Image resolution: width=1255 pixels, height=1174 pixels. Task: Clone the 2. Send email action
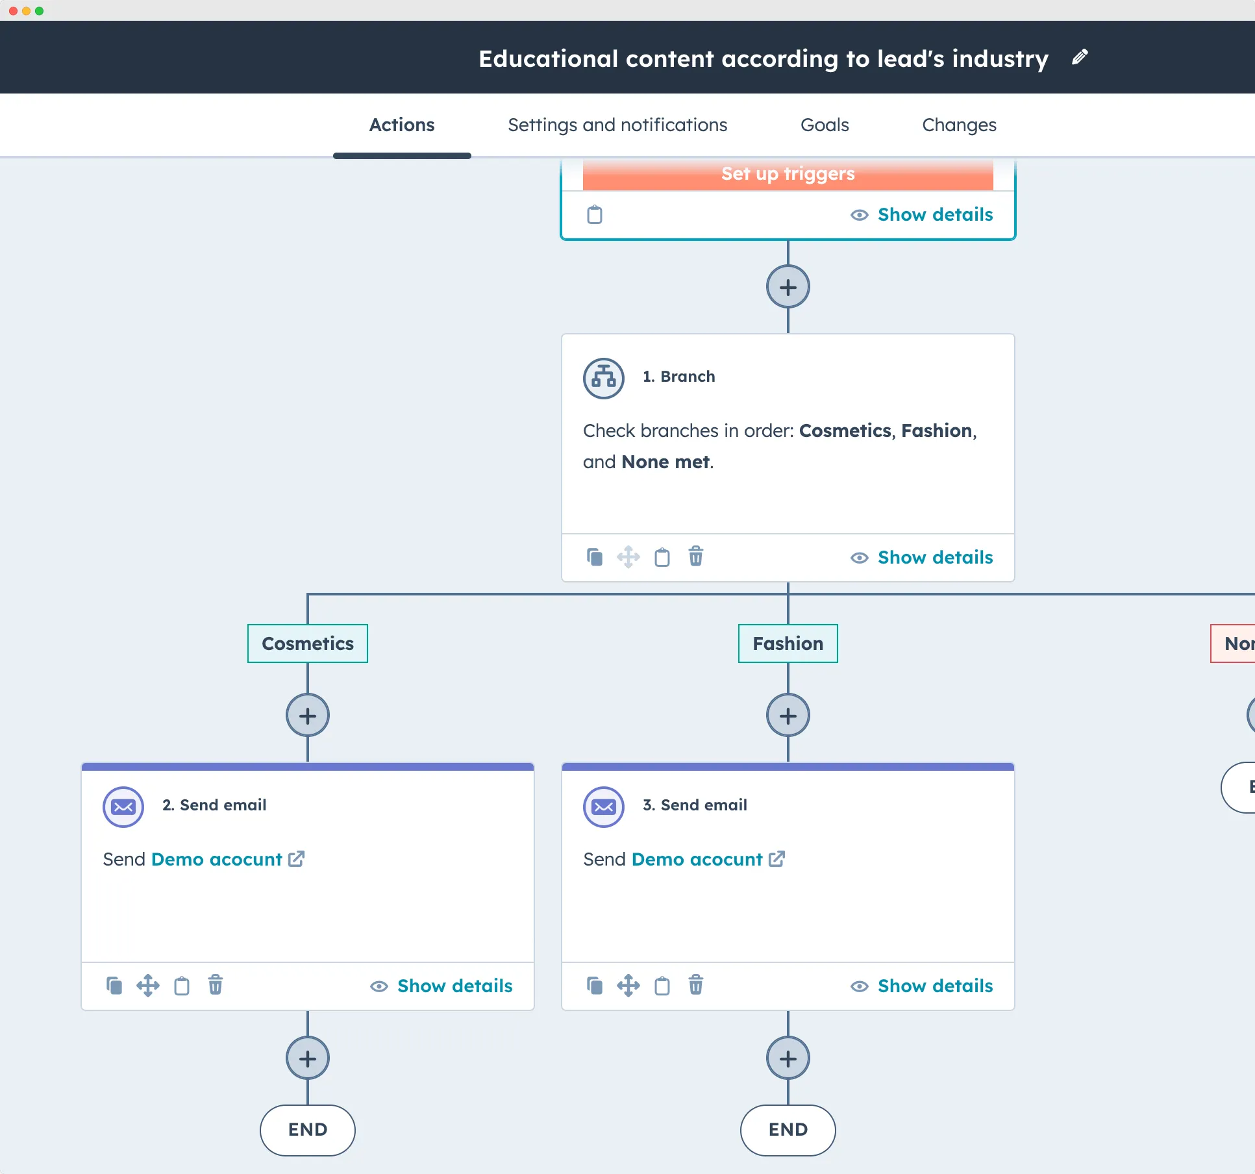coord(114,986)
